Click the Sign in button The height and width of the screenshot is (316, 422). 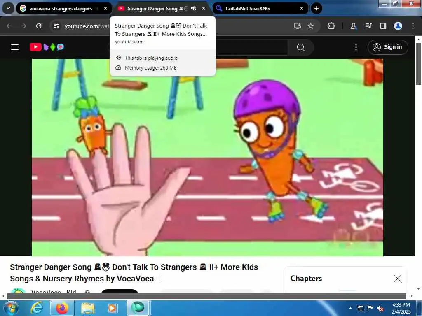(387, 47)
